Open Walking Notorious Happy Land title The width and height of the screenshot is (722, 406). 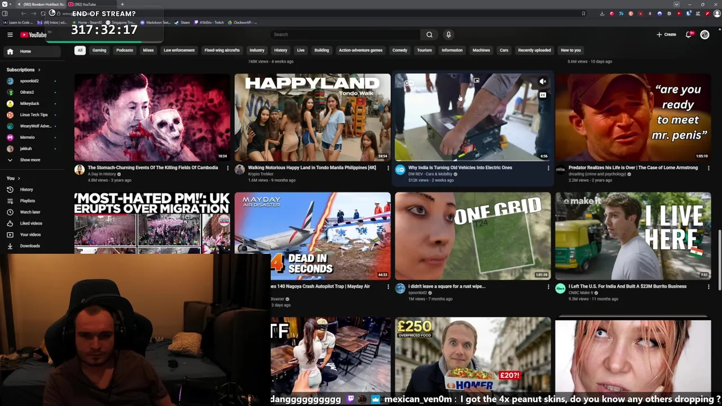[x=312, y=167]
